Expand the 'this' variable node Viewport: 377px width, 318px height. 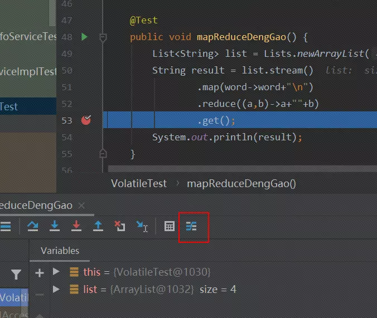point(56,272)
